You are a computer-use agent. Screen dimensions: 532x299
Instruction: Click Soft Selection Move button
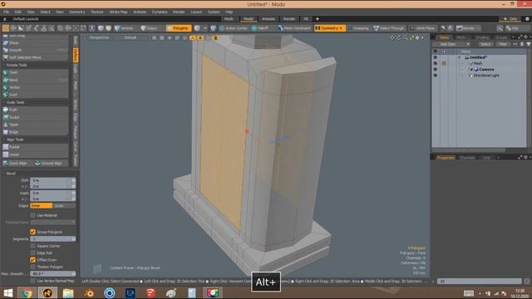35,57
